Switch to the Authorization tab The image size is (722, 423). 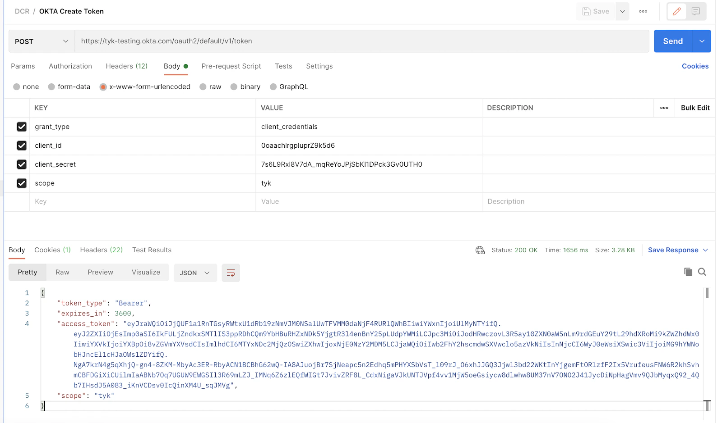70,66
